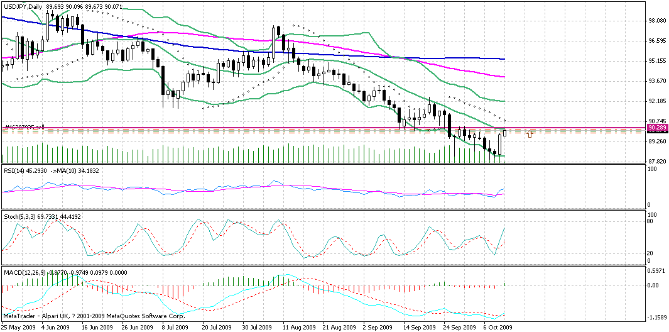Click the 30 Jul 2009 date label

click(257, 327)
